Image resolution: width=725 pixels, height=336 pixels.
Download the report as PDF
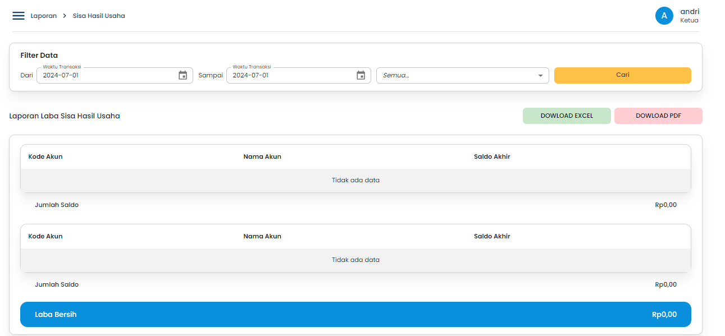point(658,116)
